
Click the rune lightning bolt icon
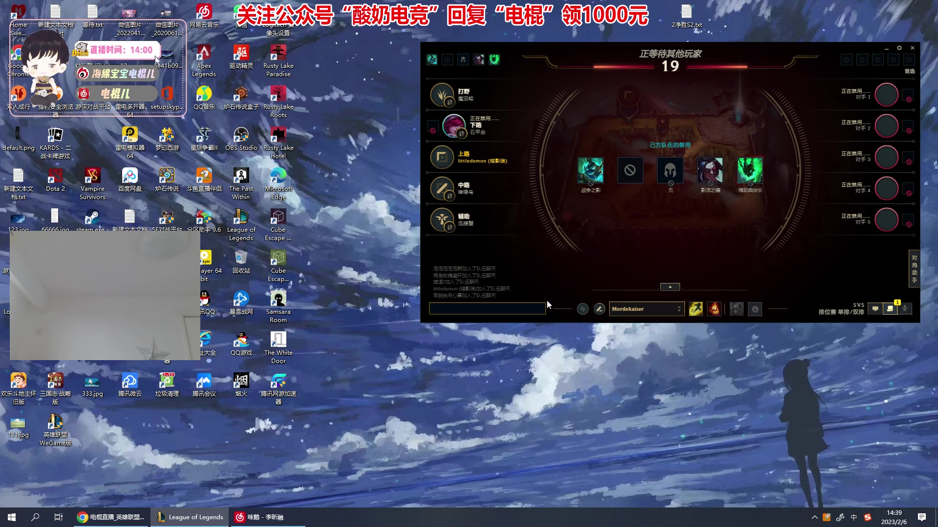[x=583, y=309]
